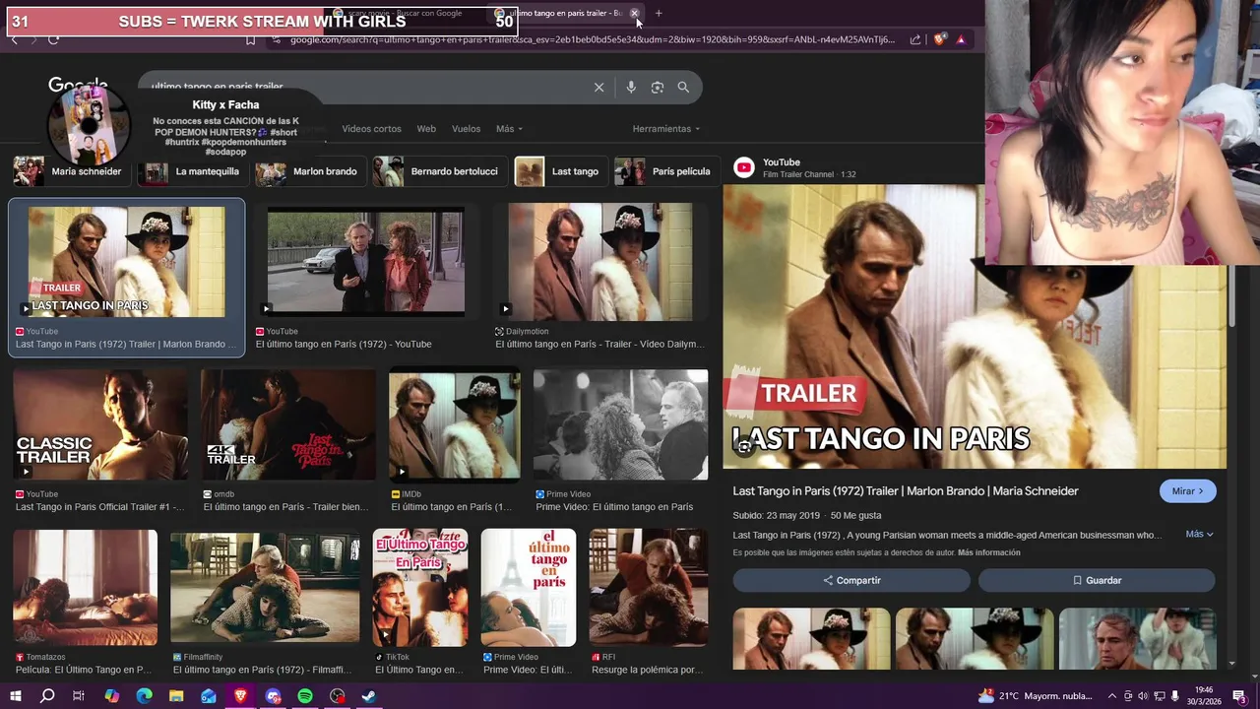This screenshot has height=709, width=1260.
Task: Click the address bar URL field
Action: tap(591, 39)
